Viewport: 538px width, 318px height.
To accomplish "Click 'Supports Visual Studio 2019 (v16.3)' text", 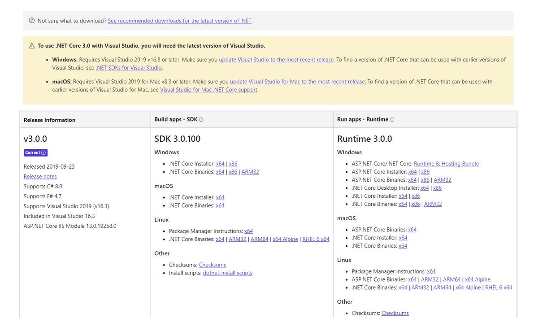I will 66,206.
